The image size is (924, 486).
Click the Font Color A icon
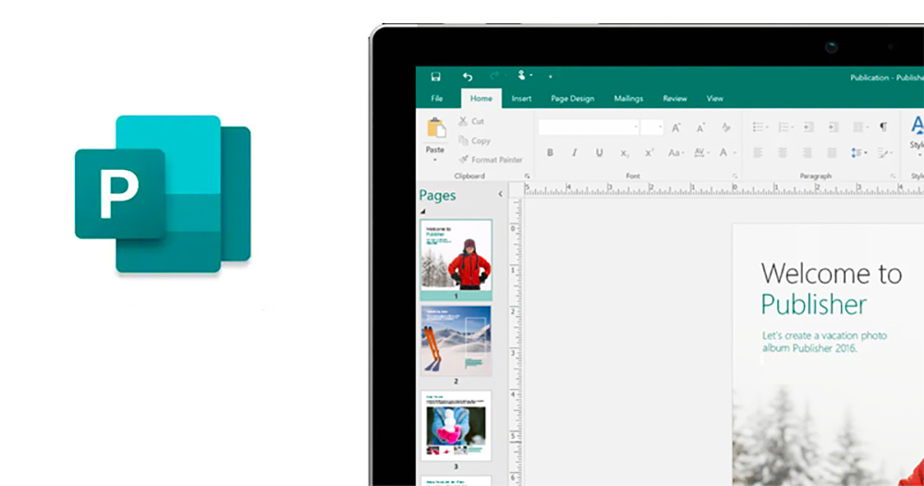pyautogui.click(x=723, y=152)
